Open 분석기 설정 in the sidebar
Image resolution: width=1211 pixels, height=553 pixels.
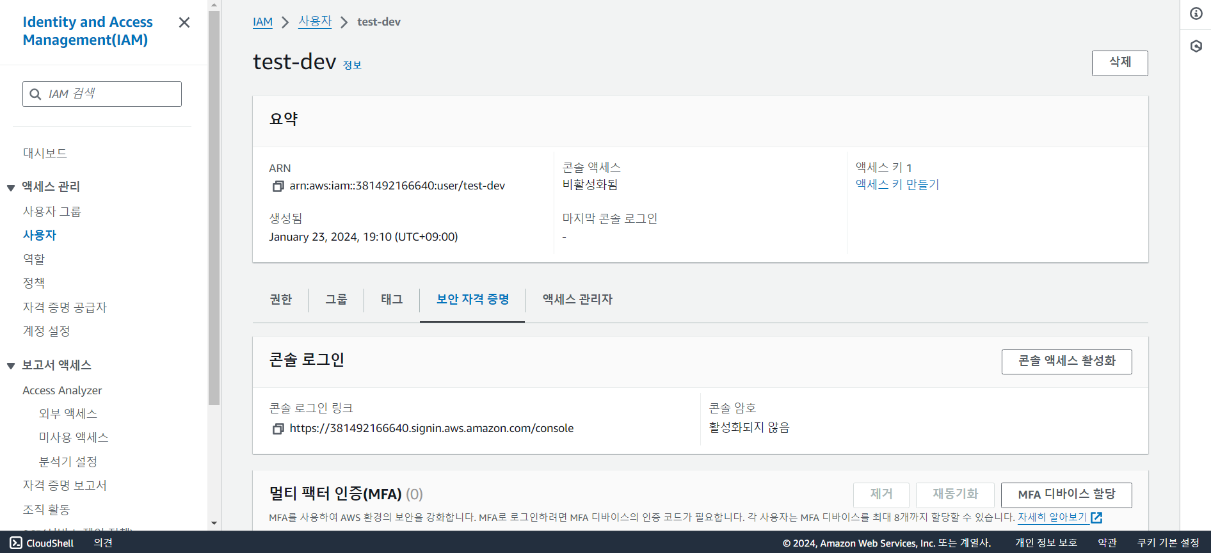coord(68,462)
